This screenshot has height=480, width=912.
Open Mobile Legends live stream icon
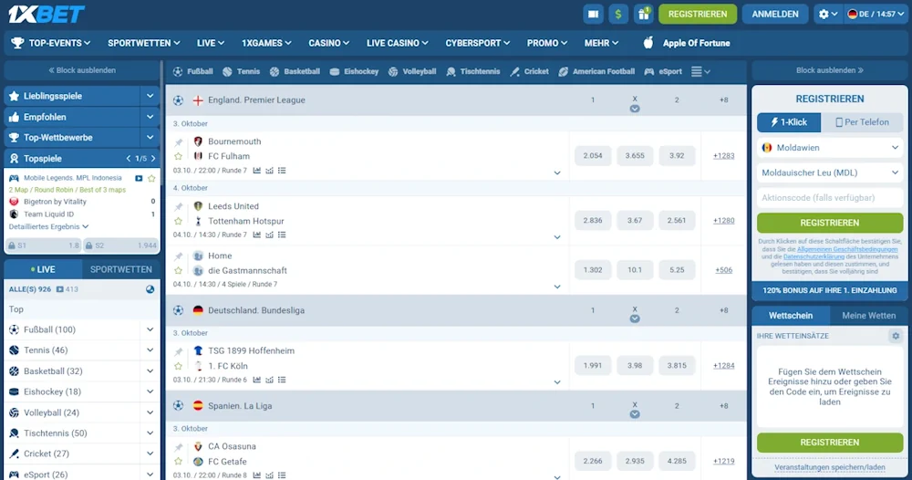139,178
